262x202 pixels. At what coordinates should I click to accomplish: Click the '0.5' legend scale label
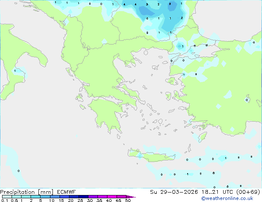(x=14, y=200)
